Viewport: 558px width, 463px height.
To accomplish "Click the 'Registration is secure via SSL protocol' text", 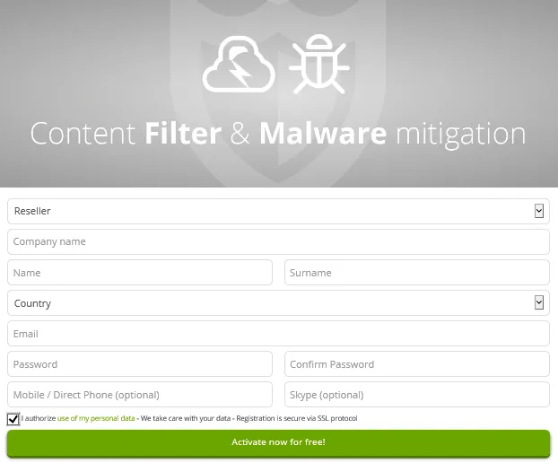I will [296, 418].
